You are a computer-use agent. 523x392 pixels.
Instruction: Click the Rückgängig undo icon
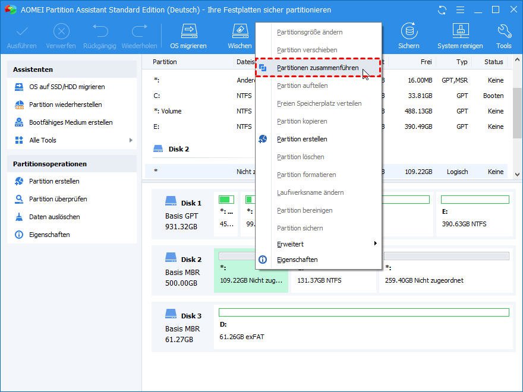point(100,31)
